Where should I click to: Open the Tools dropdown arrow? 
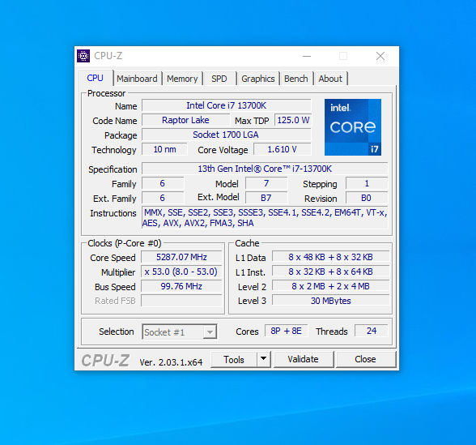[264, 359]
